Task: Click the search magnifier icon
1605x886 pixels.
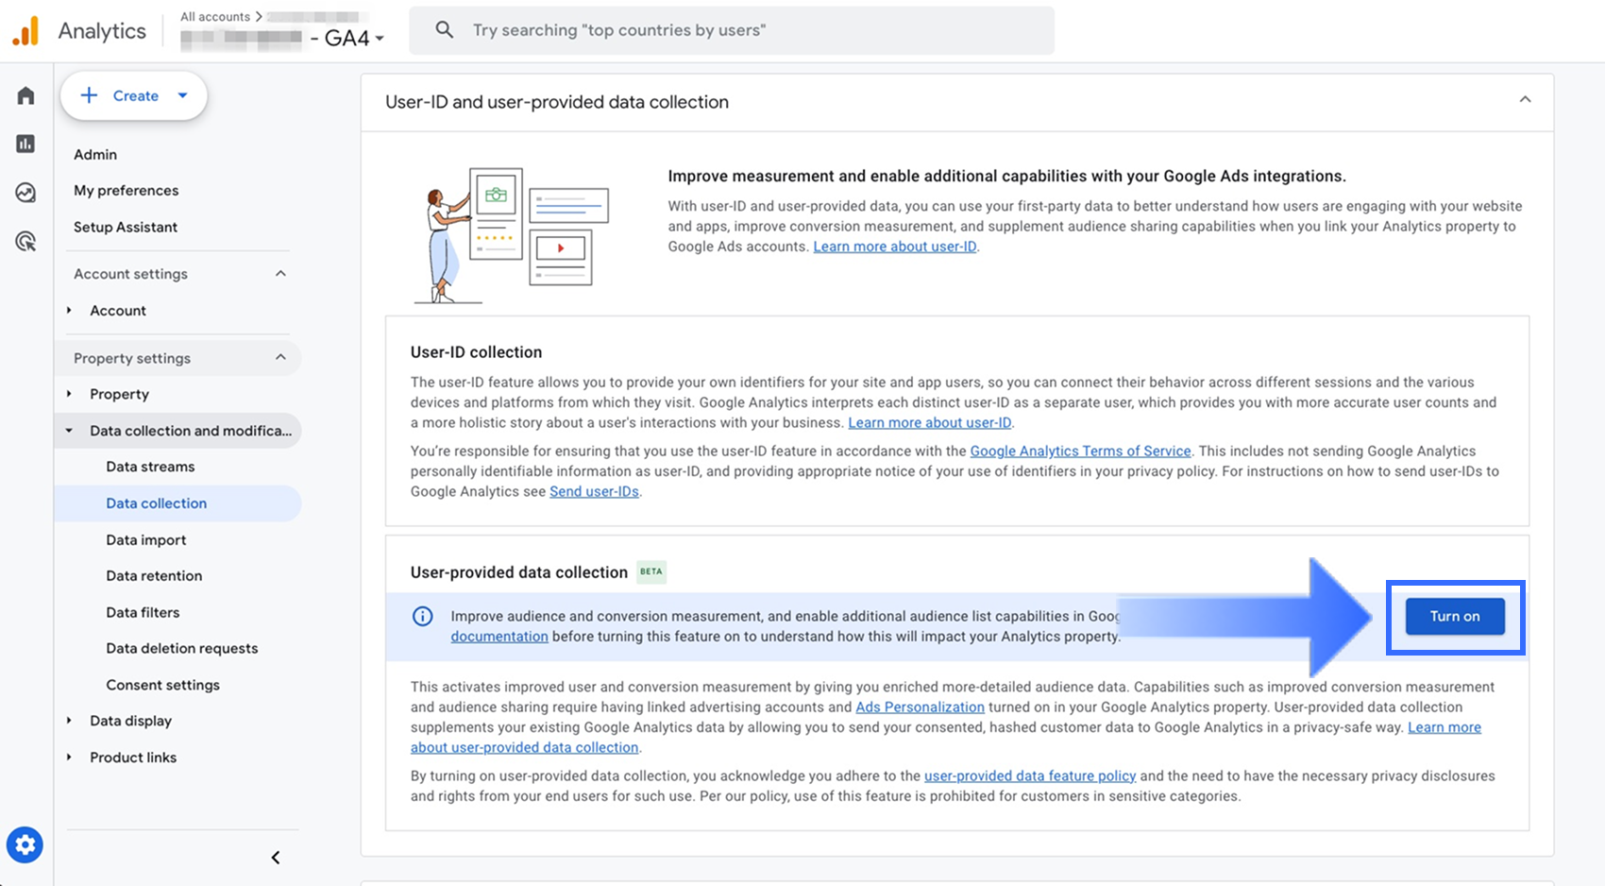Action: coord(444,30)
